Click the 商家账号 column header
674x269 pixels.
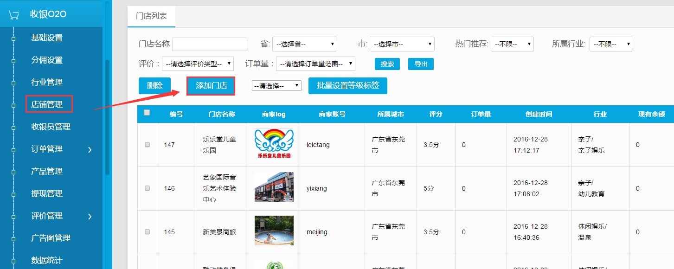point(332,115)
